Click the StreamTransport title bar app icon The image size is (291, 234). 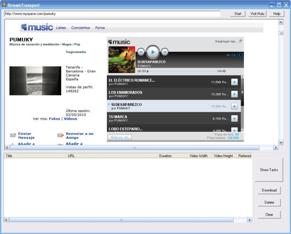4,5
